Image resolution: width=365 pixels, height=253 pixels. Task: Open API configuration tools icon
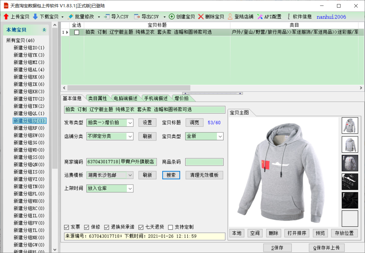click(x=260, y=17)
